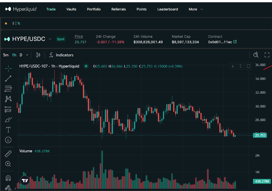The width and height of the screenshot is (272, 191).
Task: Open the Vaults page
Action: click(71, 9)
